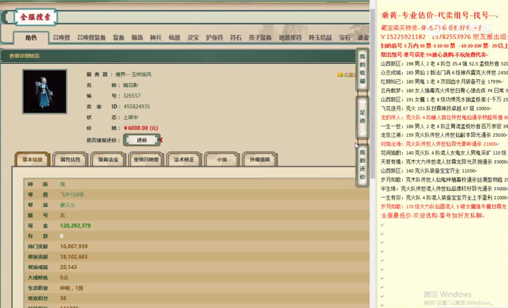Click the 生活职业 value 种植, 1级

tap(71, 288)
